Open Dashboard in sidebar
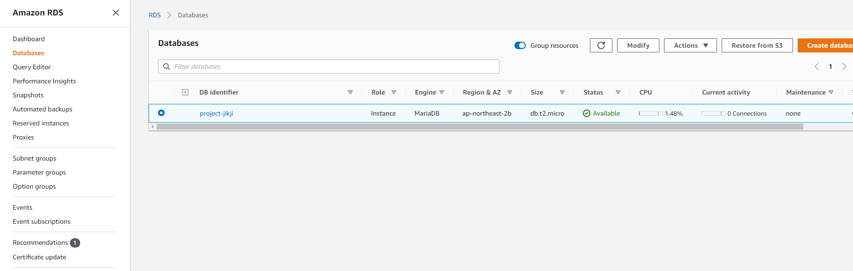853x271 pixels. tap(29, 39)
